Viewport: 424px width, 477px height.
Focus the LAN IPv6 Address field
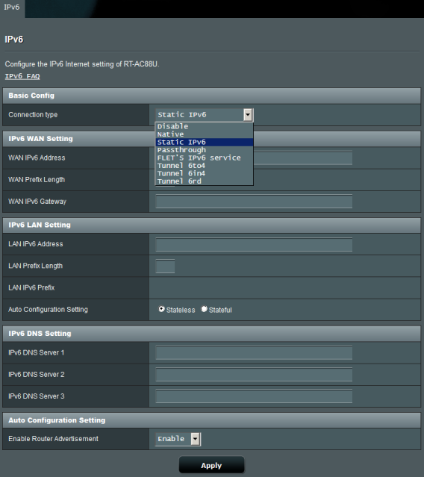[254, 245]
